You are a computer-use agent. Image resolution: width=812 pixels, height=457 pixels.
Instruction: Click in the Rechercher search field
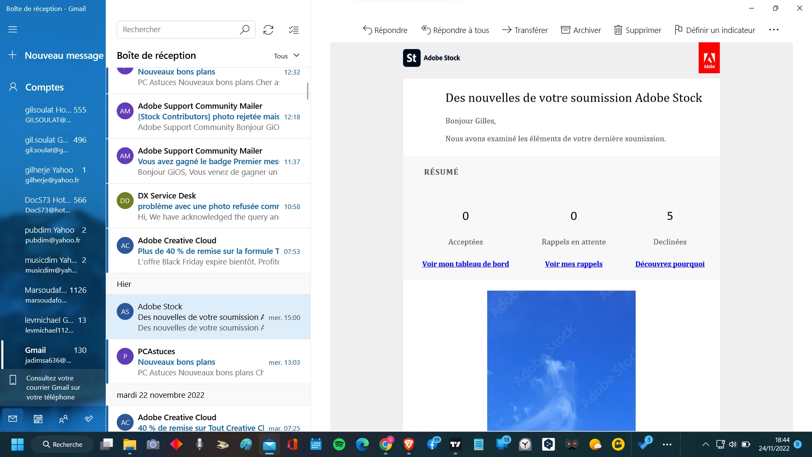[x=178, y=30]
